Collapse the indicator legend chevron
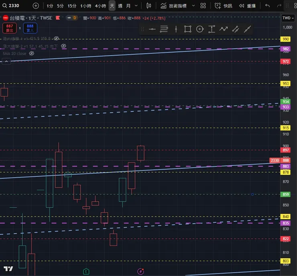Viewport: 297px width, 276px height. click(6, 61)
